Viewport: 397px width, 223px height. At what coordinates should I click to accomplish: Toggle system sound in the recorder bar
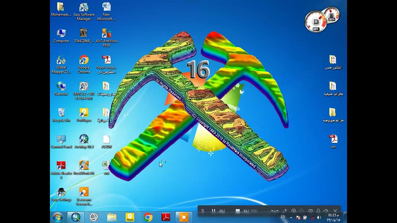click(326, 211)
